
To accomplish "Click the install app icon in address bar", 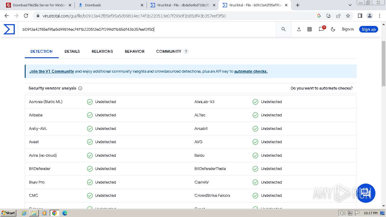I will [x=329, y=16].
